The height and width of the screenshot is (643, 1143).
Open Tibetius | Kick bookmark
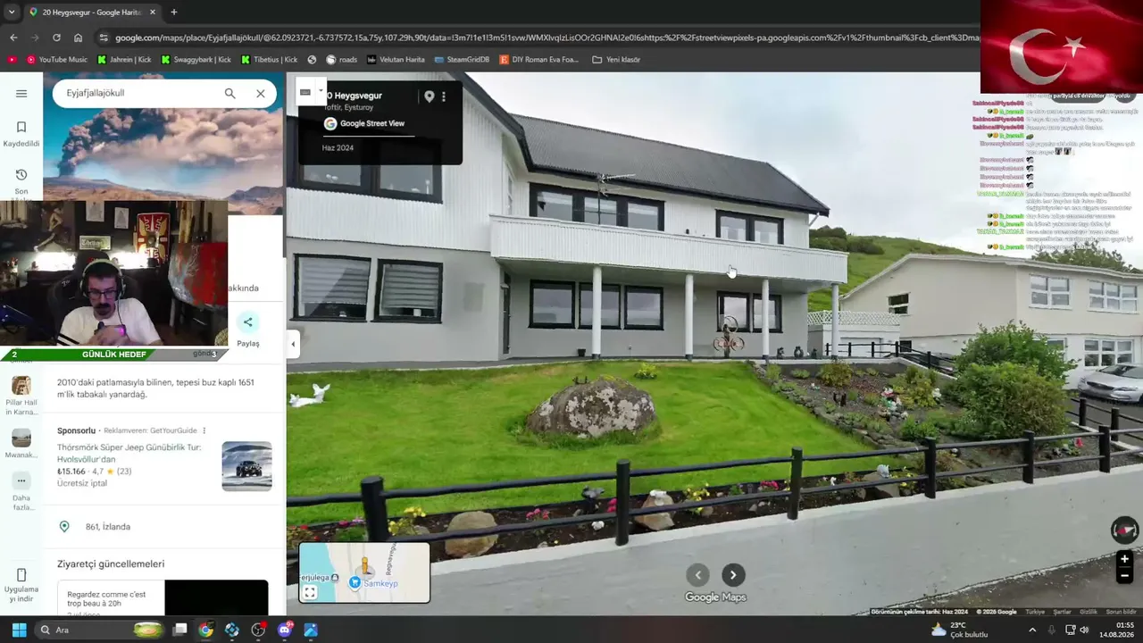tap(269, 60)
